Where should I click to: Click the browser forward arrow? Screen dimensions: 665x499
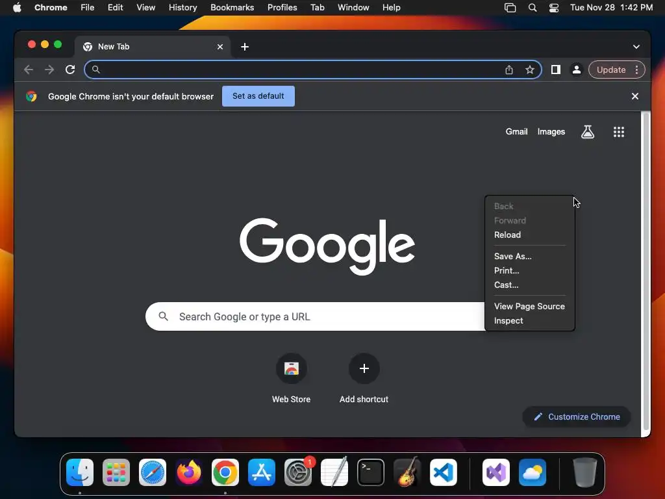pos(49,70)
